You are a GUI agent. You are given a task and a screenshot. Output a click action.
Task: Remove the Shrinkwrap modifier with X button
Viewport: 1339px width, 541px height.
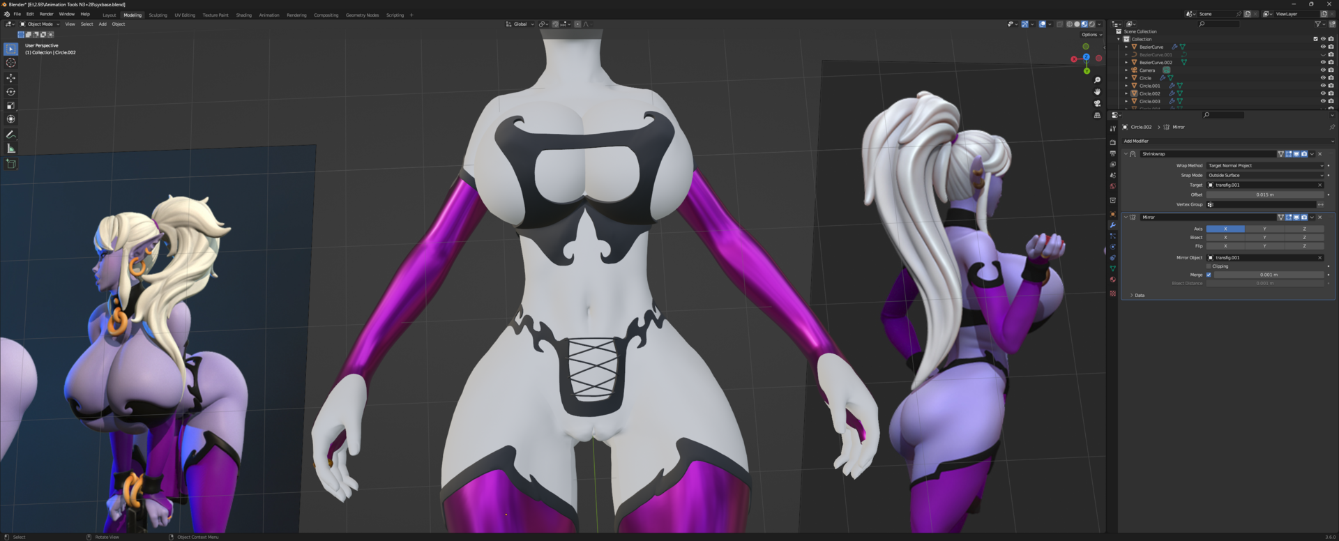tap(1319, 154)
